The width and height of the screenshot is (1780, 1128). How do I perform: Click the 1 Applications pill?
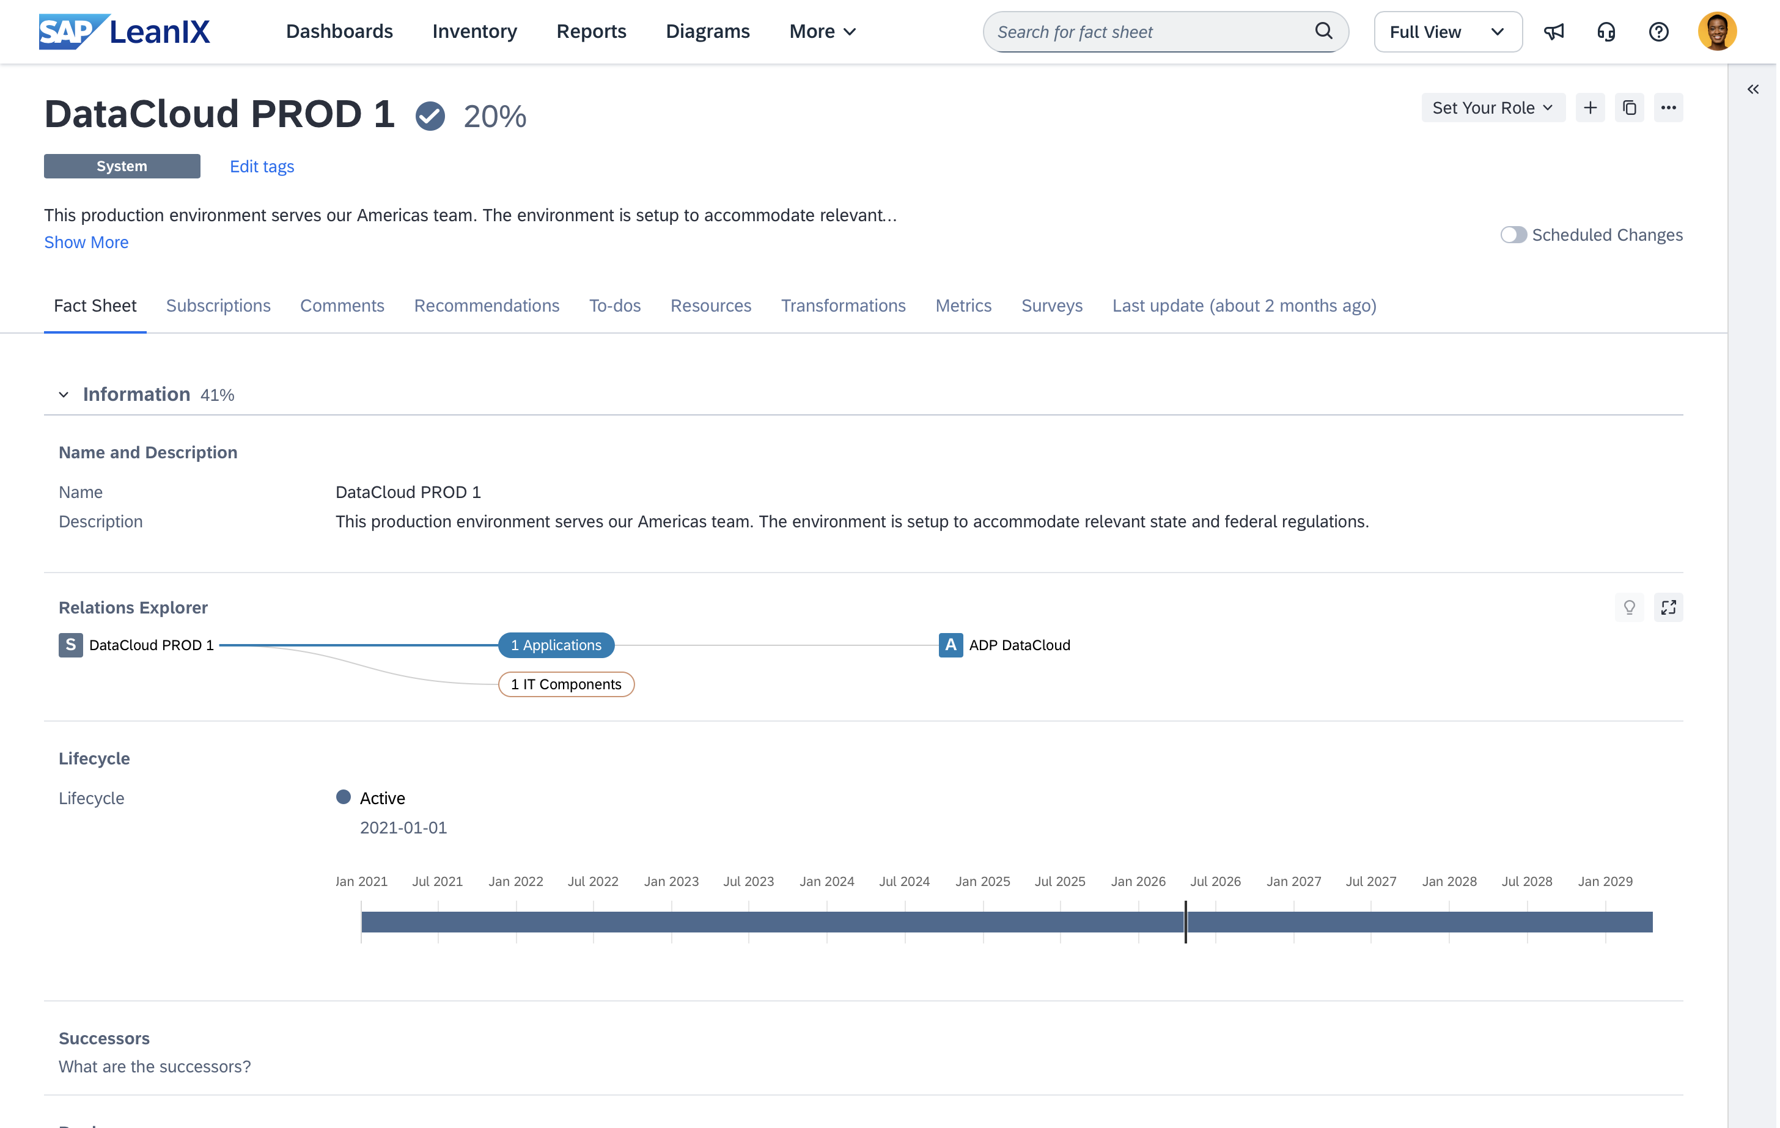tap(557, 645)
